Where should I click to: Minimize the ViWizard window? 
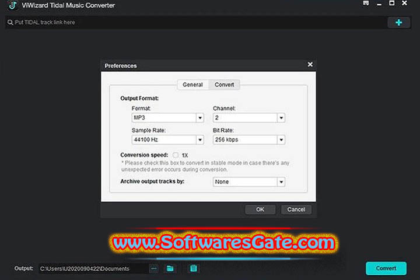pos(379,4)
